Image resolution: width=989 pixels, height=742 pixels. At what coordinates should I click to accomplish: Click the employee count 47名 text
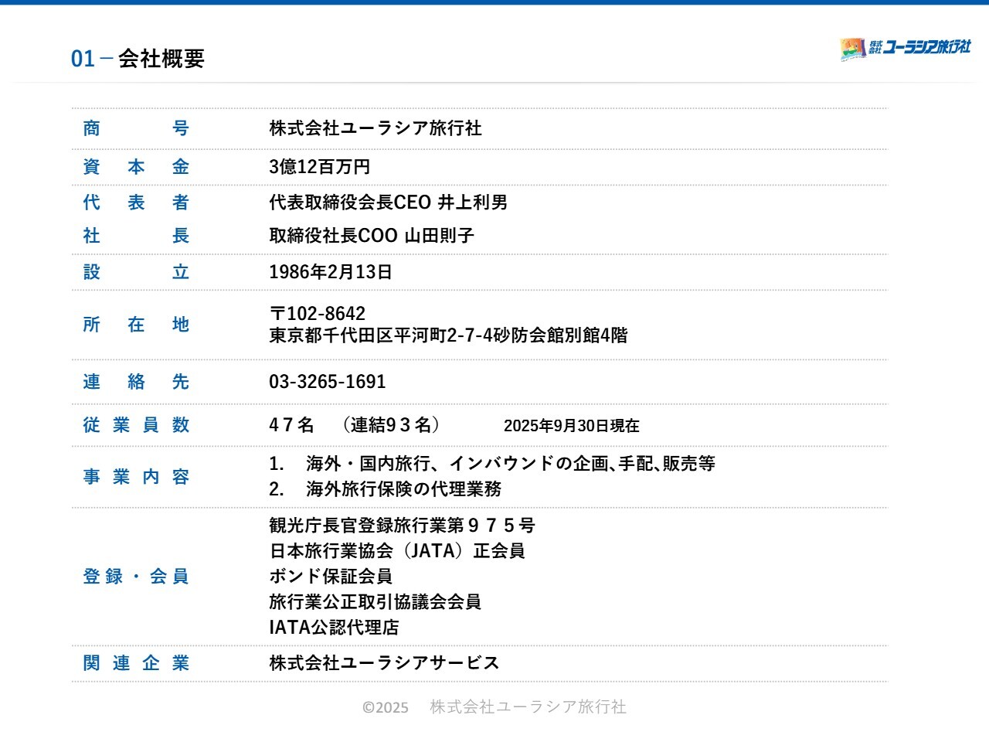coord(291,425)
